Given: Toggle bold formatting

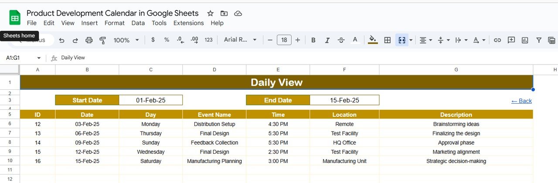Looking at the screenshot, I should coord(313,40).
